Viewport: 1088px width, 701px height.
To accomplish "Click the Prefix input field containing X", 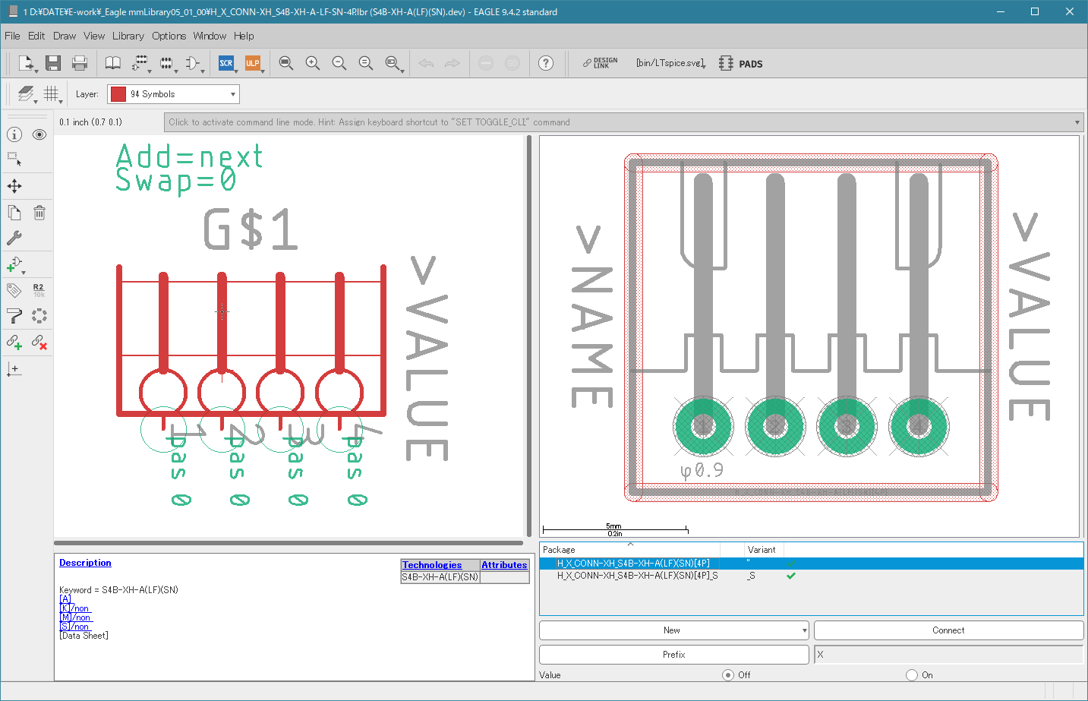I will click(x=948, y=655).
